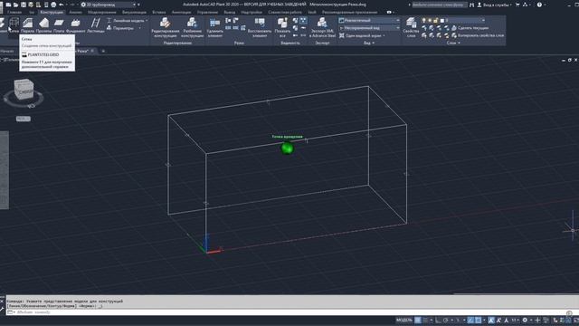
Task: Toggle 2D object snap in status bar
Action: pyautogui.click(x=479, y=320)
